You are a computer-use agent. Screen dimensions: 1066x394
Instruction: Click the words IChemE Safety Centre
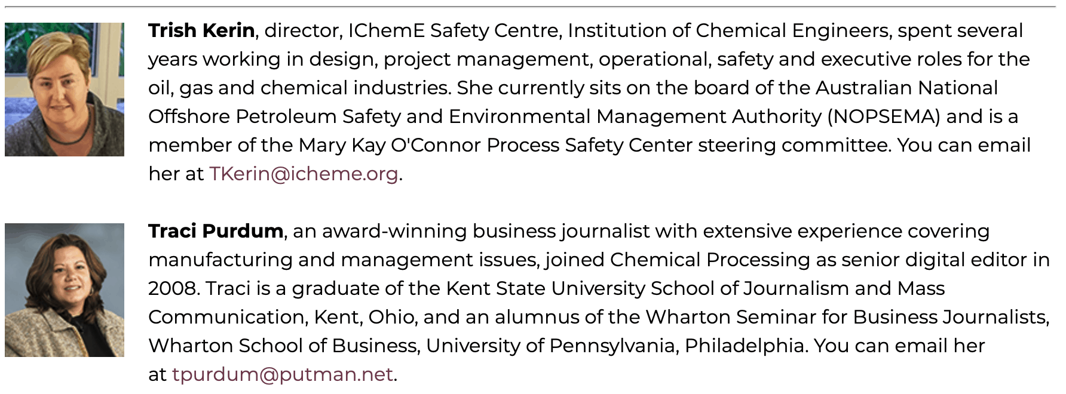coord(453,30)
